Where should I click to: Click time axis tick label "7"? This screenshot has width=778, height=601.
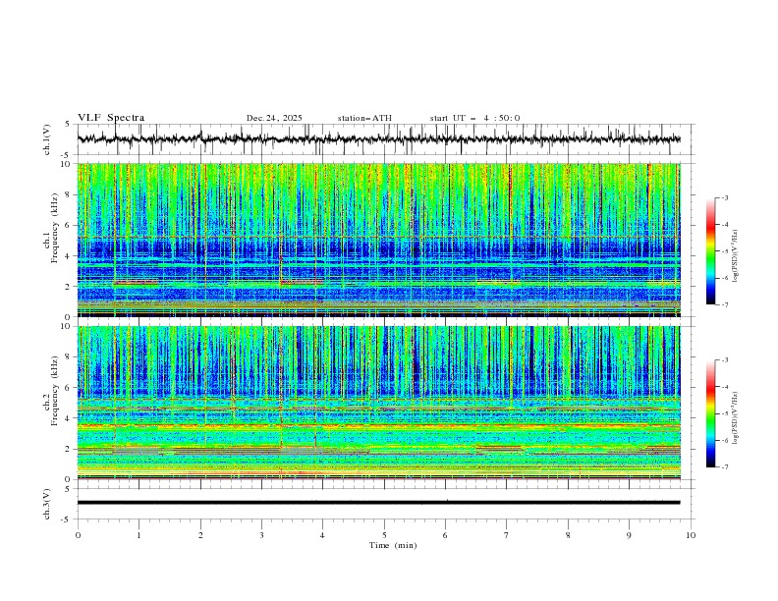click(507, 535)
